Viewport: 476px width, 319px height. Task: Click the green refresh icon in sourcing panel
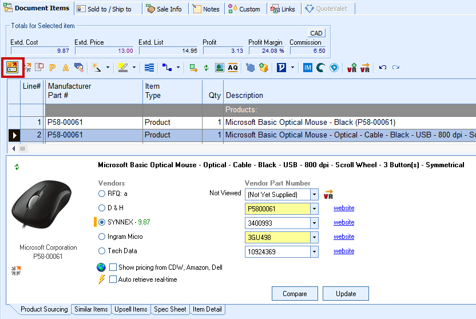tap(17, 167)
